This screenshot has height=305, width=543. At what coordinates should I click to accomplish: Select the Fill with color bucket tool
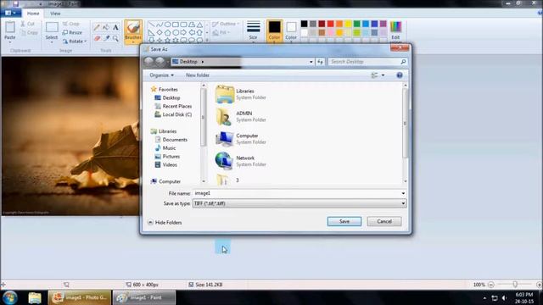click(106, 27)
